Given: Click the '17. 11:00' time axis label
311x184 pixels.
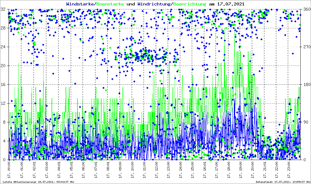Looking at the screenshot, I should click(x=145, y=170).
